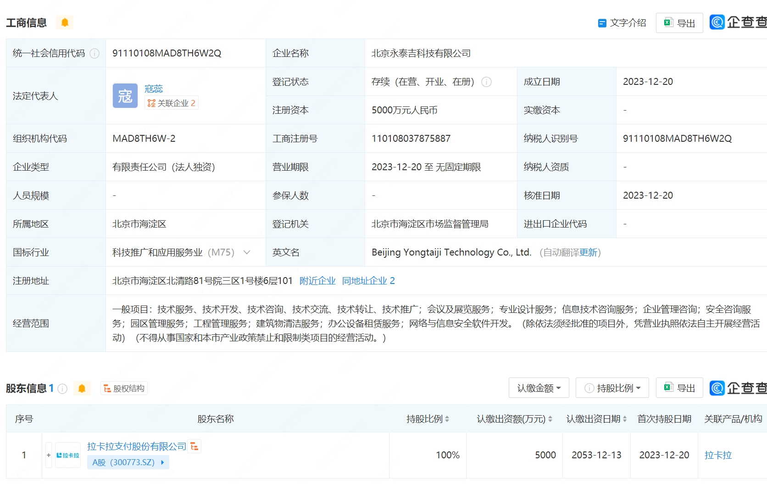Sort by the 认缴出资日期 column header
The image size is (767, 484).
(596, 419)
